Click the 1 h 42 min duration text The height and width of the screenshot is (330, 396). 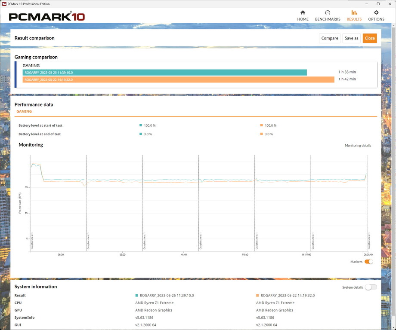347,79
